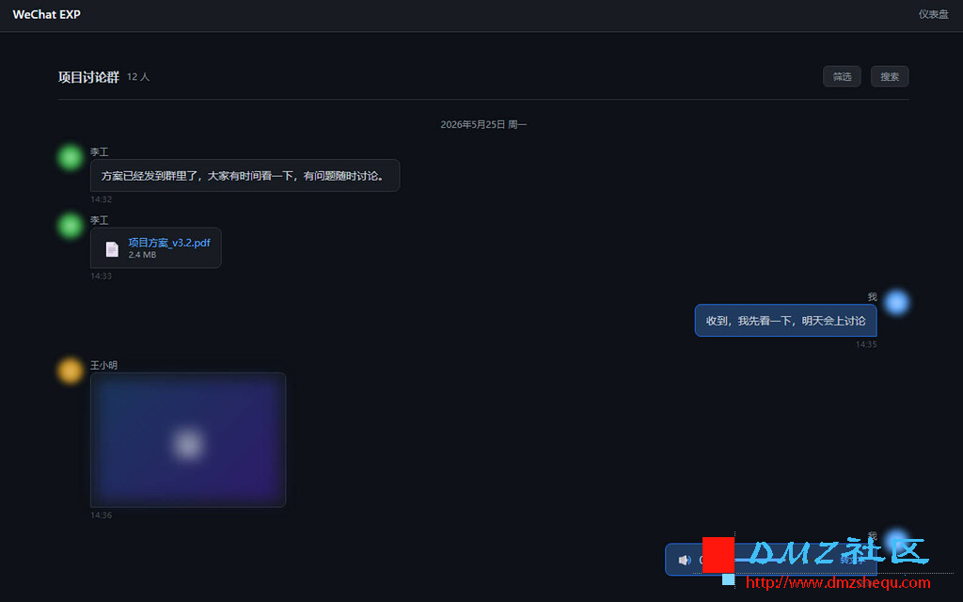The image size is (963, 602).
Task: Open the 仪表盘 dashboard link
Action: coord(933,14)
